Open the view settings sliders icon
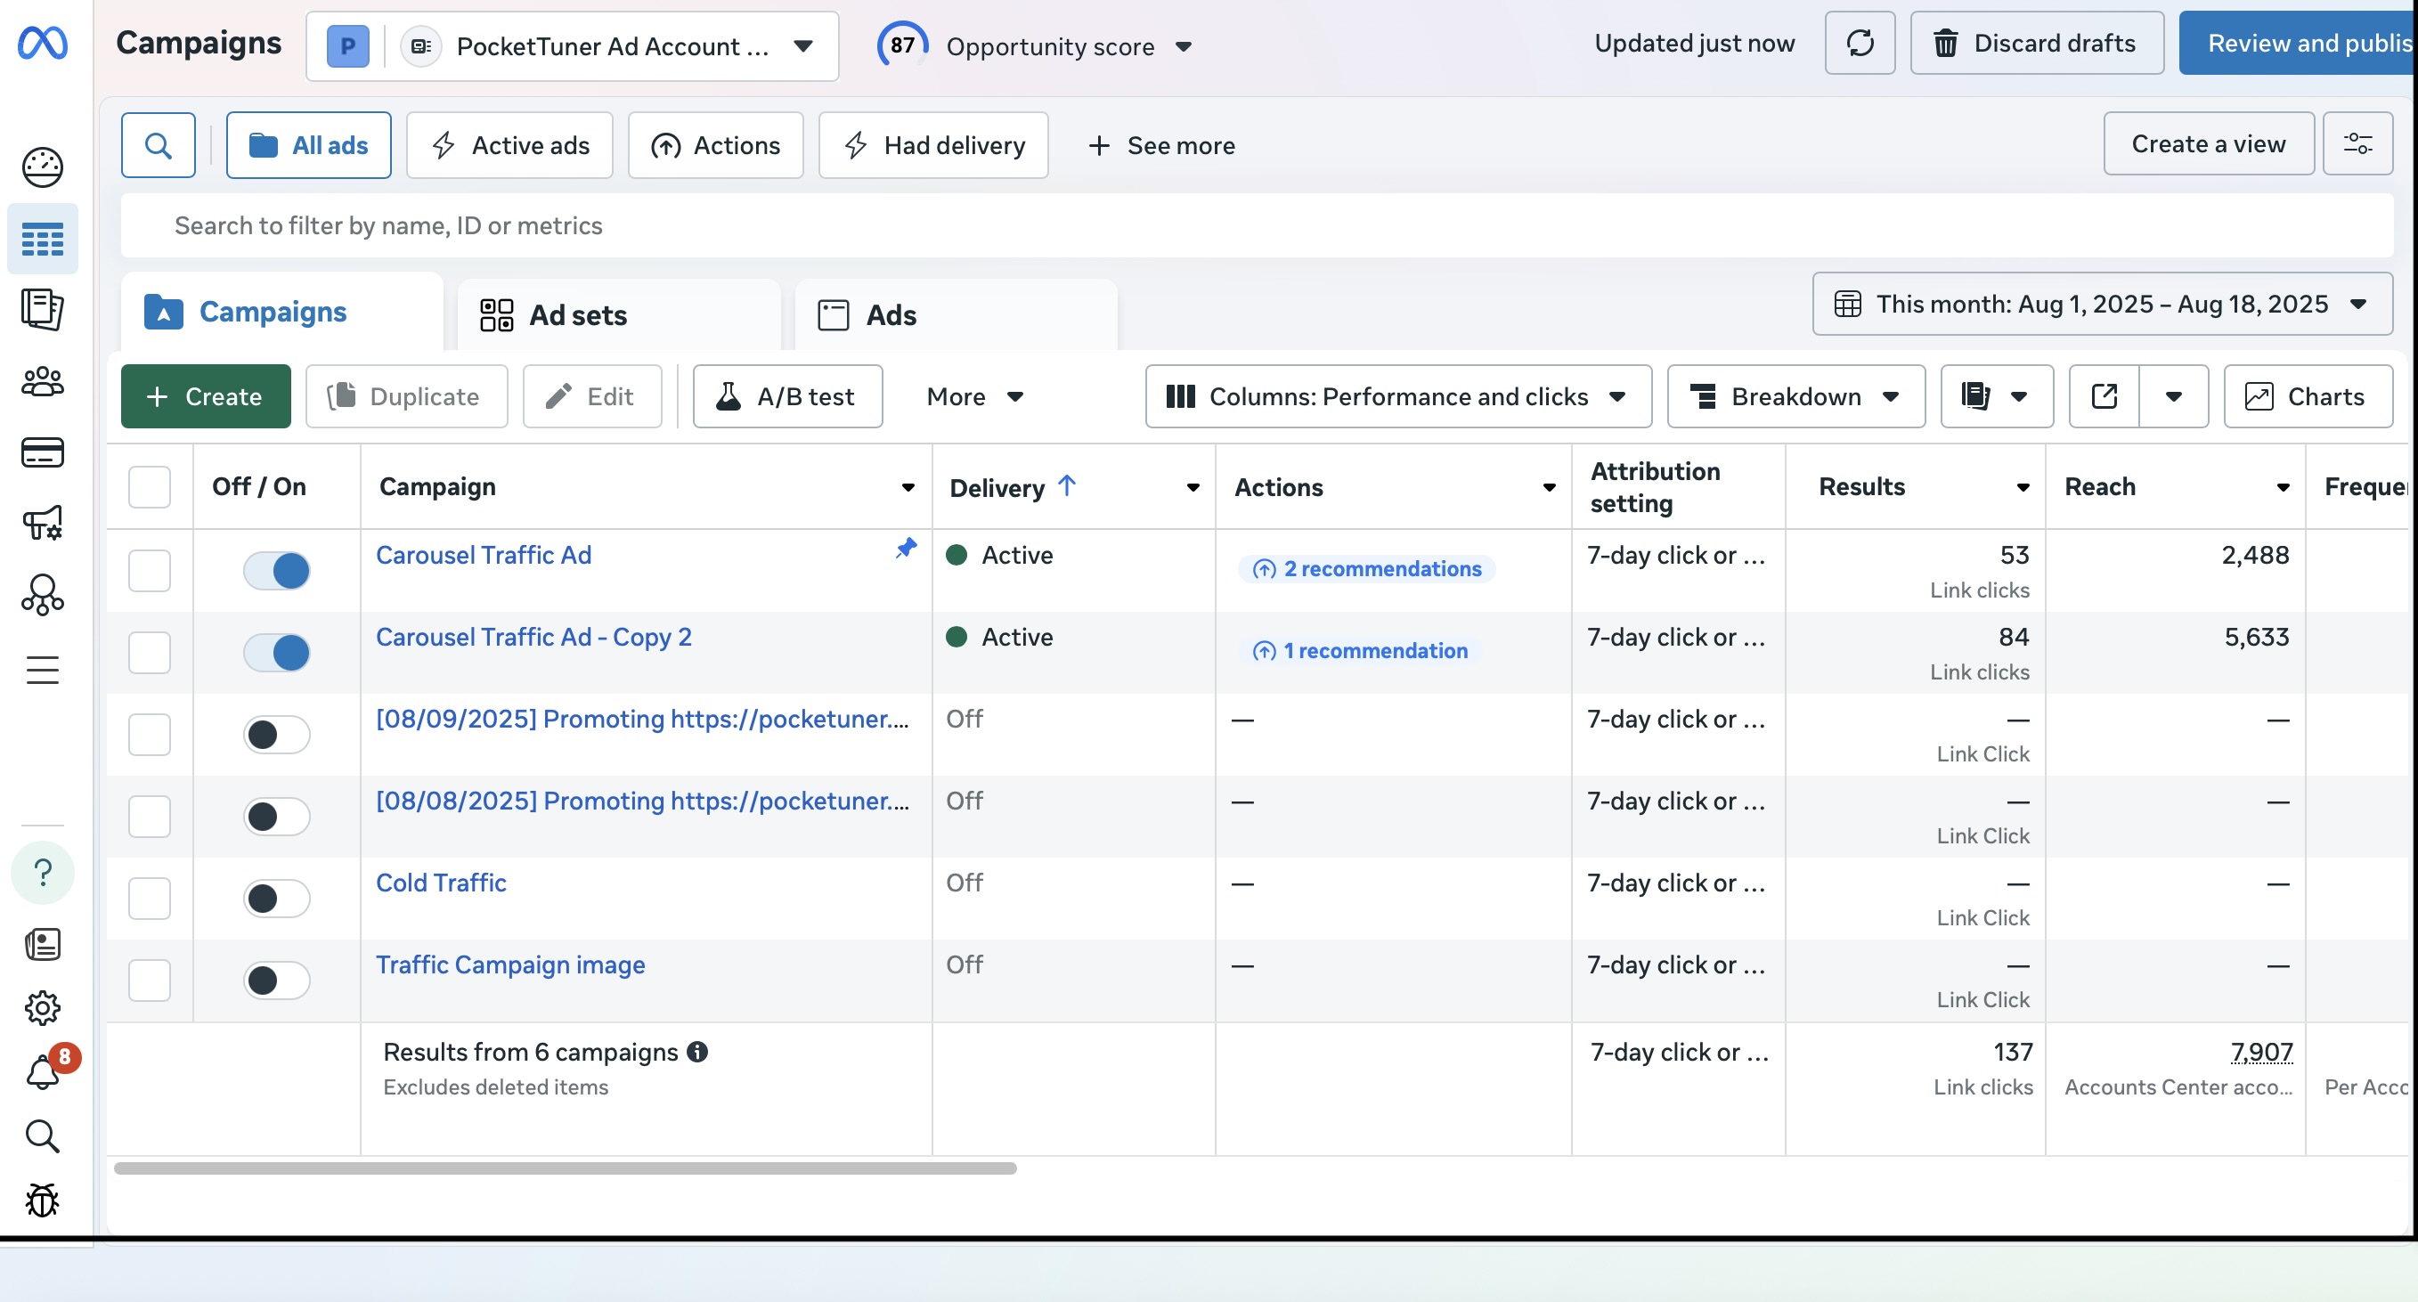The width and height of the screenshot is (2418, 1302). click(x=2357, y=144)
